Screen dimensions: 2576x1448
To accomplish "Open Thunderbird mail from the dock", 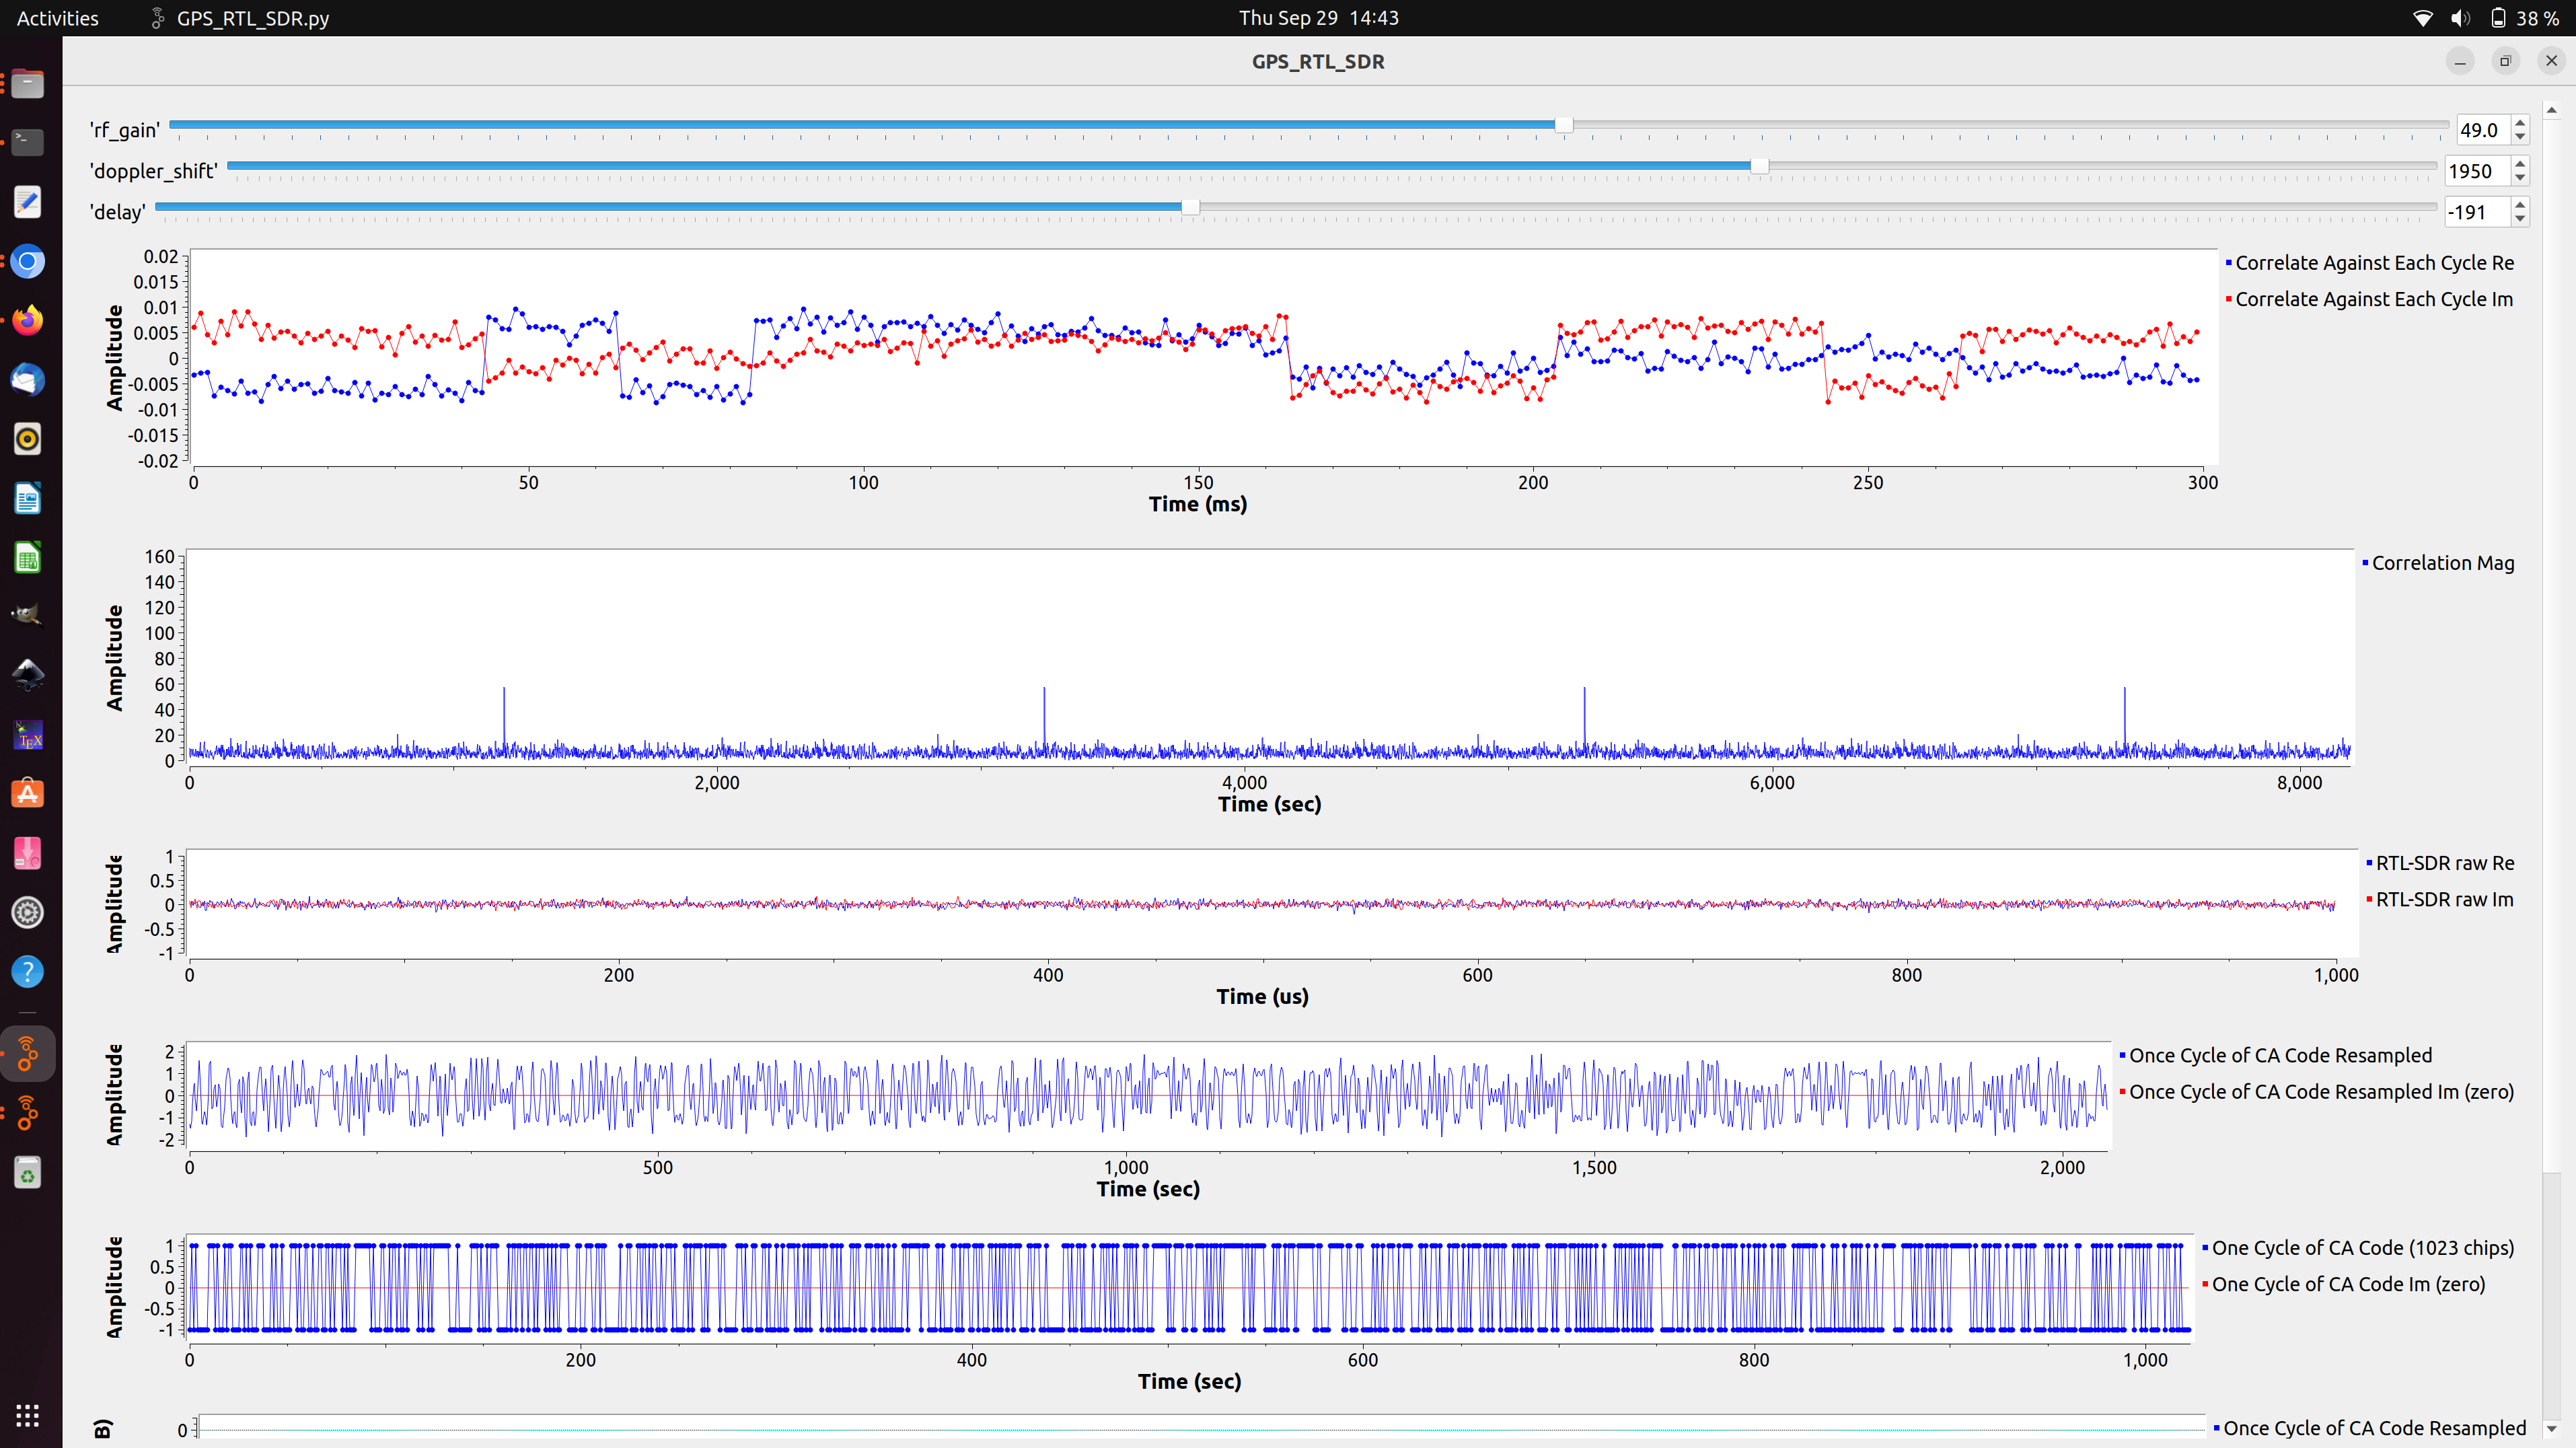I will coord(28,380).
